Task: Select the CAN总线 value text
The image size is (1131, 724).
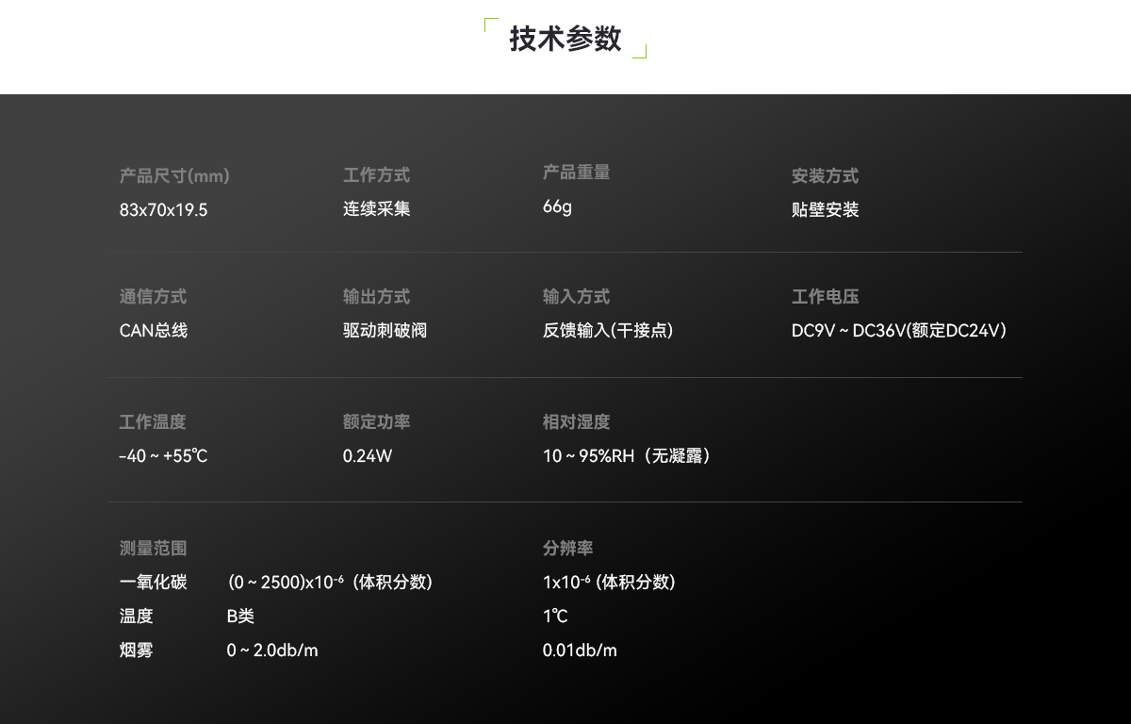Action: click(x=153, y=331)
